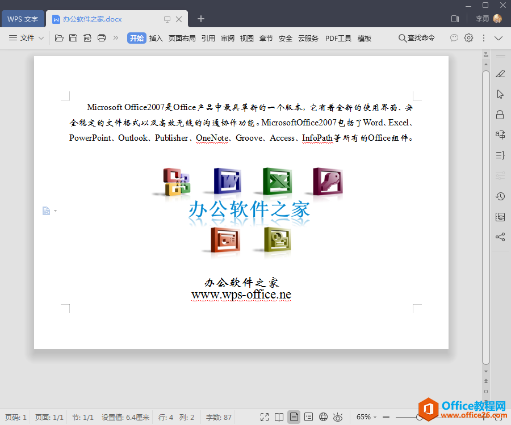Select the 开始 ribbon tab
Image resolution: width=511 pixels, height=425 pixels.
point(136,38)
